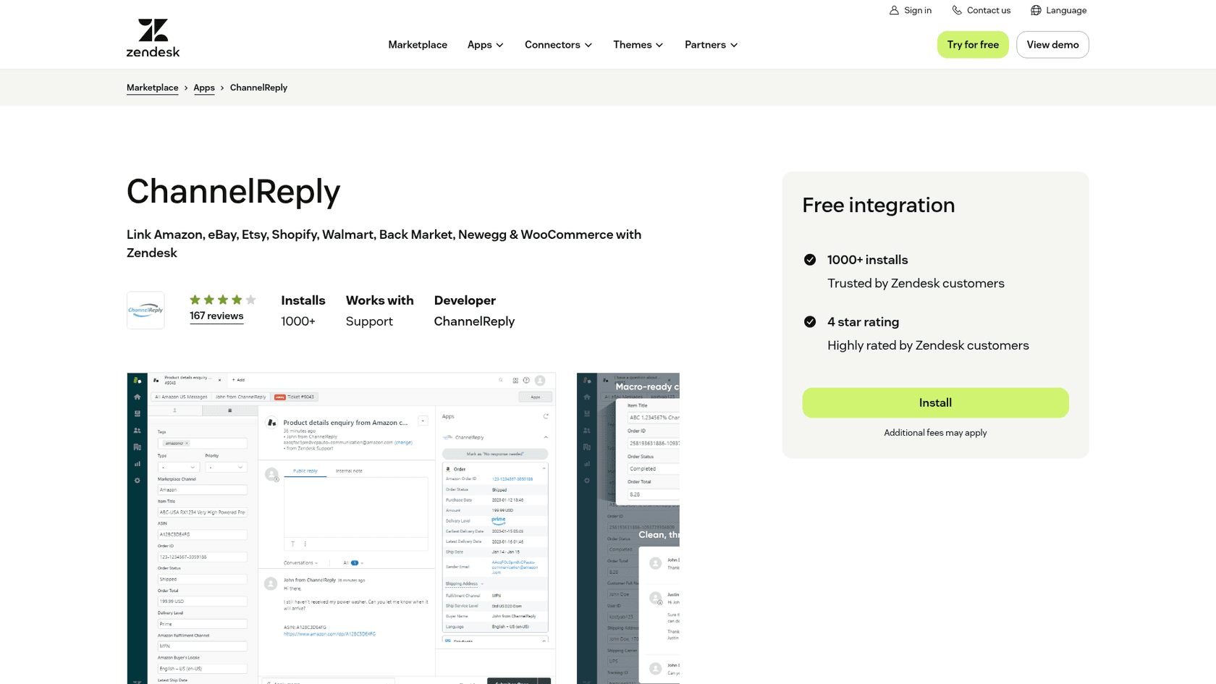Viewport: 1216px width, 684px height.
Task: Click the ChannelReply app logo
Action: pyautogui.click(x=145, y=310)
